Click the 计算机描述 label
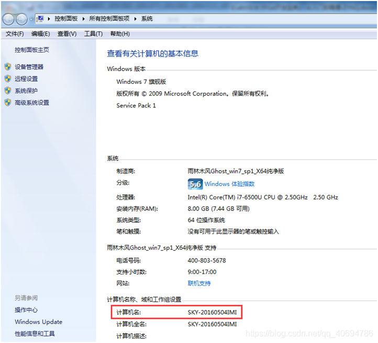Screen dimensions: 378x343 [x=131, y=336]
